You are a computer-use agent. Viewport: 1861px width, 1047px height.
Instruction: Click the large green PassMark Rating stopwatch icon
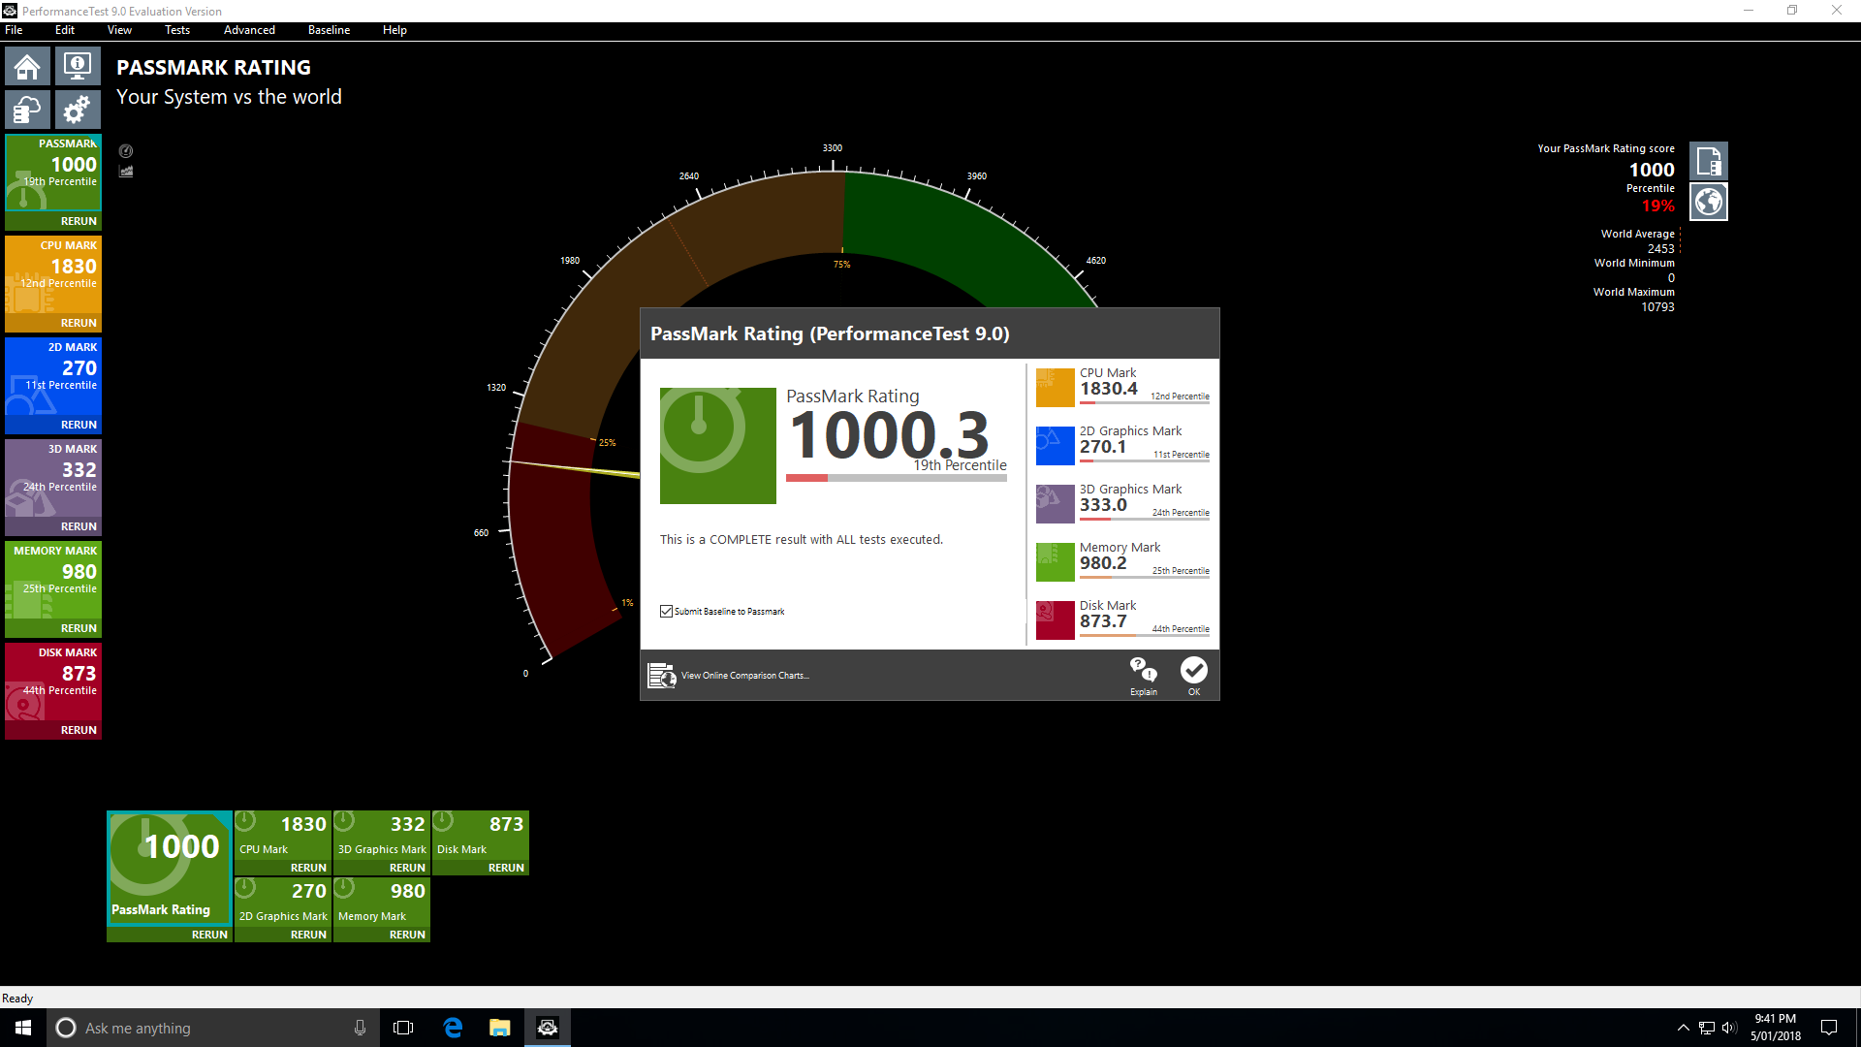coord(718,446)
